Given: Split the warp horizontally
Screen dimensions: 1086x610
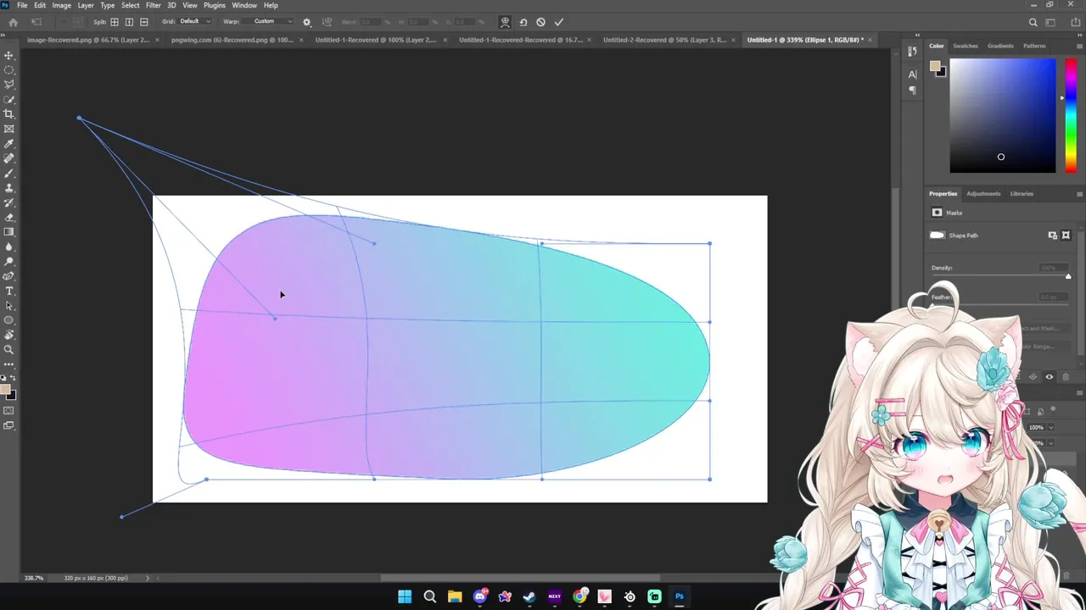Looking at the screenshot, I should click(143, 22).
